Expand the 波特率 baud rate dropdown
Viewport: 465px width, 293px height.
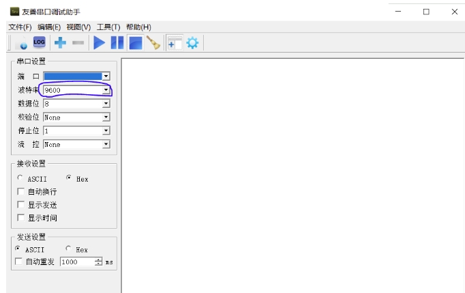click(x=106, y=90)
